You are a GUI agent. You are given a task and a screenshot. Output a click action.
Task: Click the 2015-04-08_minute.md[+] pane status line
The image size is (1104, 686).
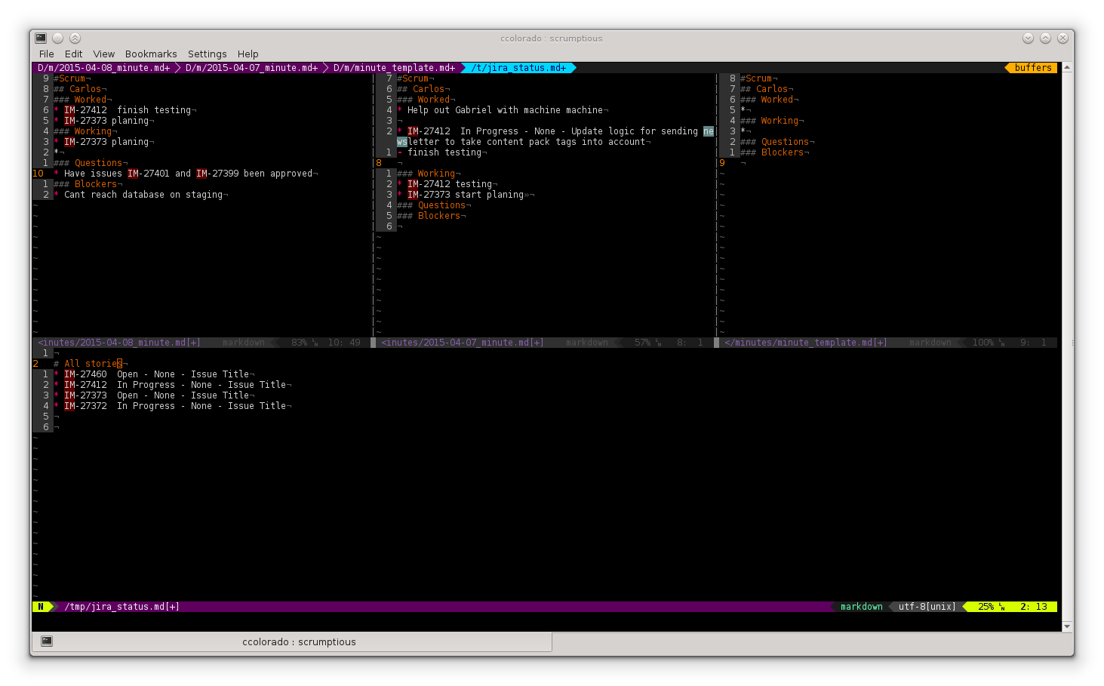tap(201, 343)
